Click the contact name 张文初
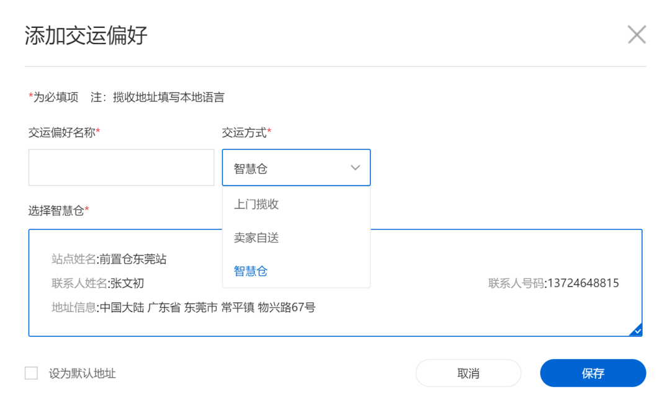Screen dimensions: 670x407 coord(127,284)
